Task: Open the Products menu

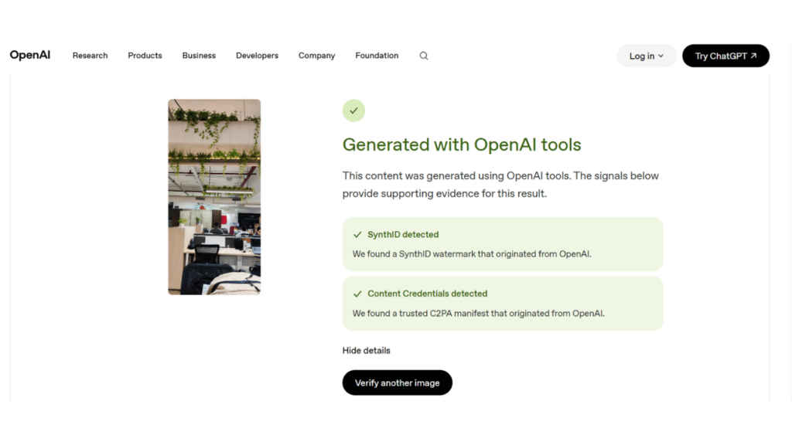Action: pos(145,56)
